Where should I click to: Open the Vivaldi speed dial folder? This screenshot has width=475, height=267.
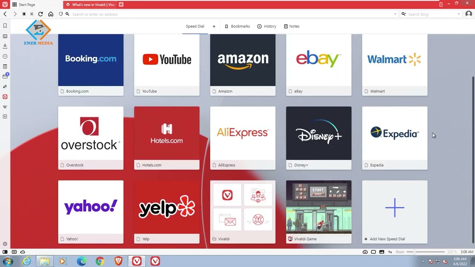point(243,212)
